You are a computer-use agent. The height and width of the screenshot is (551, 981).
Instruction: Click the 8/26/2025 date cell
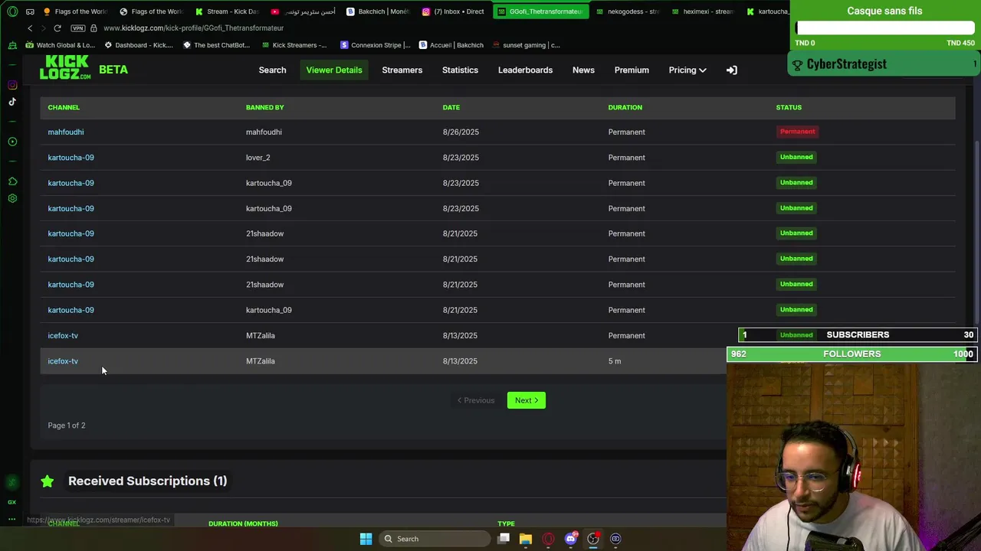tap(461, 132)
